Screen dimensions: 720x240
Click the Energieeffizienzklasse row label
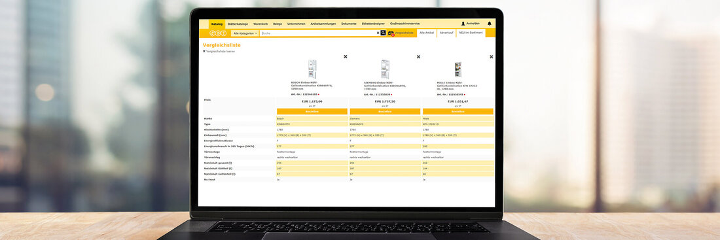coord(219,141)
